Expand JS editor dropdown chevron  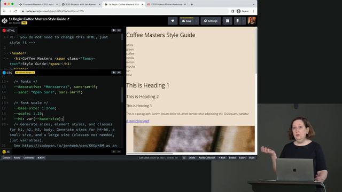click(x=119, y=151)
